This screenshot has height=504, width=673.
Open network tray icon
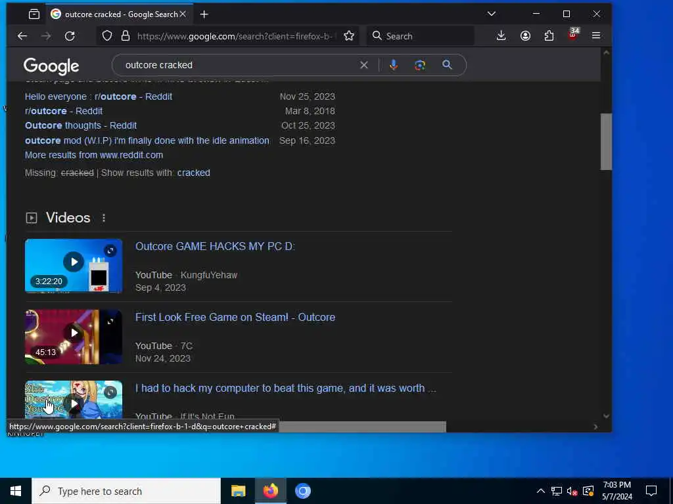click(x=557, y=491)
